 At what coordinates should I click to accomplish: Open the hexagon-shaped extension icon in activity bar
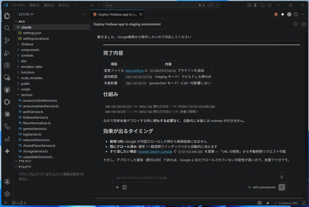tap(7, 102)
